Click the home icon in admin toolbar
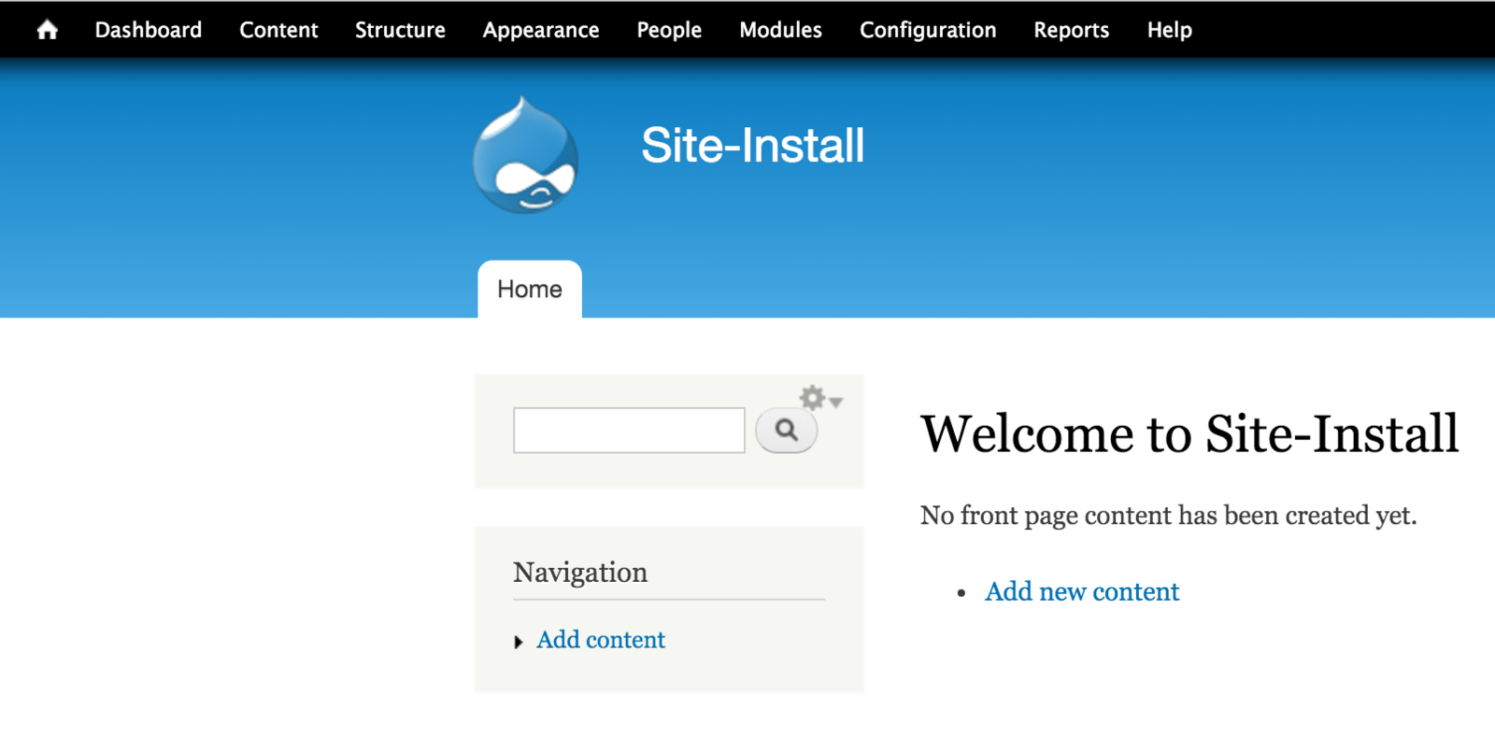This screenshot has width=1495, height=751. (x=47, y=30)
